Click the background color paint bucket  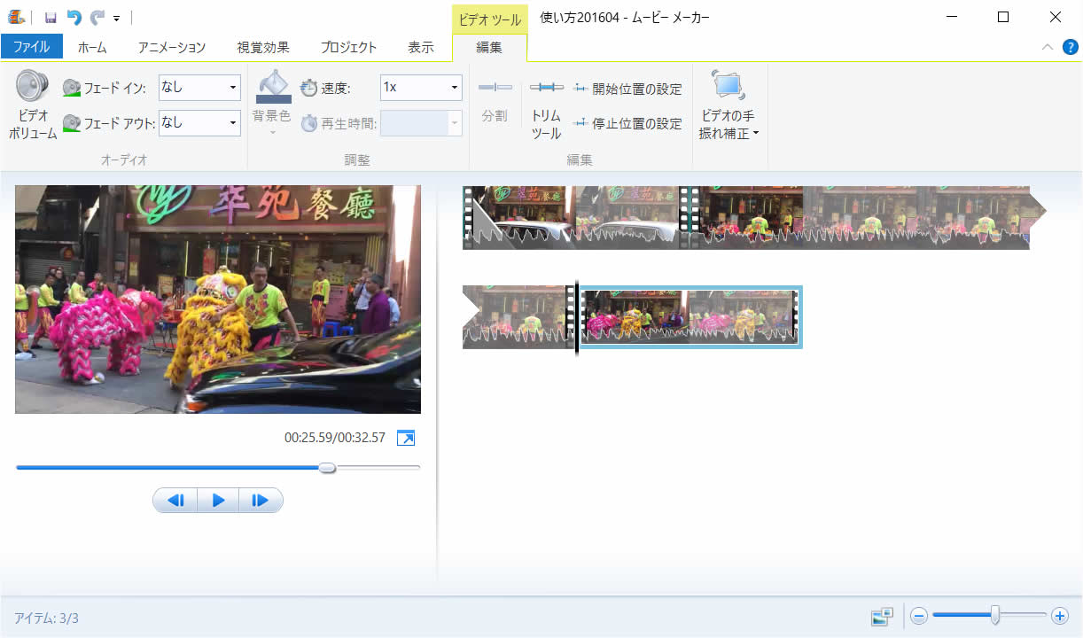point(273,87)
